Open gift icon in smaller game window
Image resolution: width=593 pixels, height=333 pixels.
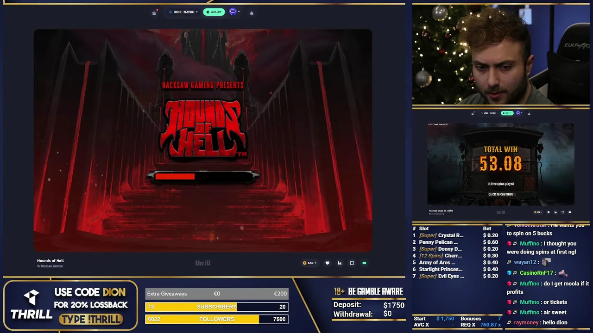473,113
